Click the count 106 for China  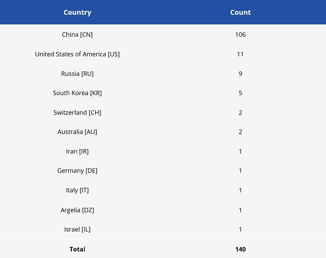point(240,35)
